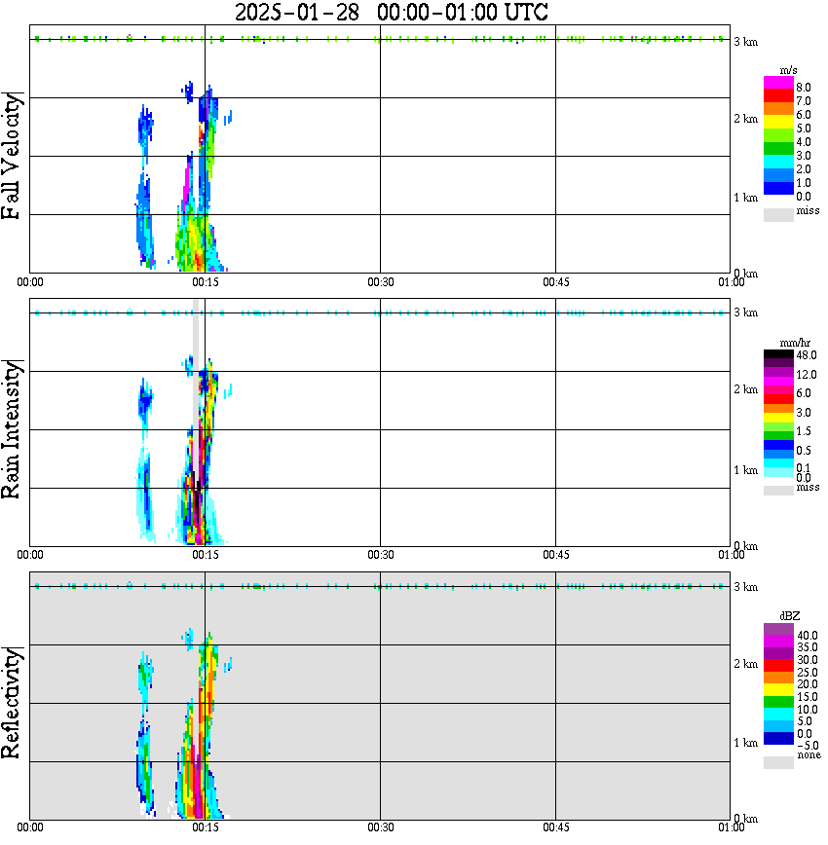Click the none label in the dBZ legend
This screenshot has height=845, width=828.
[809, 754]
